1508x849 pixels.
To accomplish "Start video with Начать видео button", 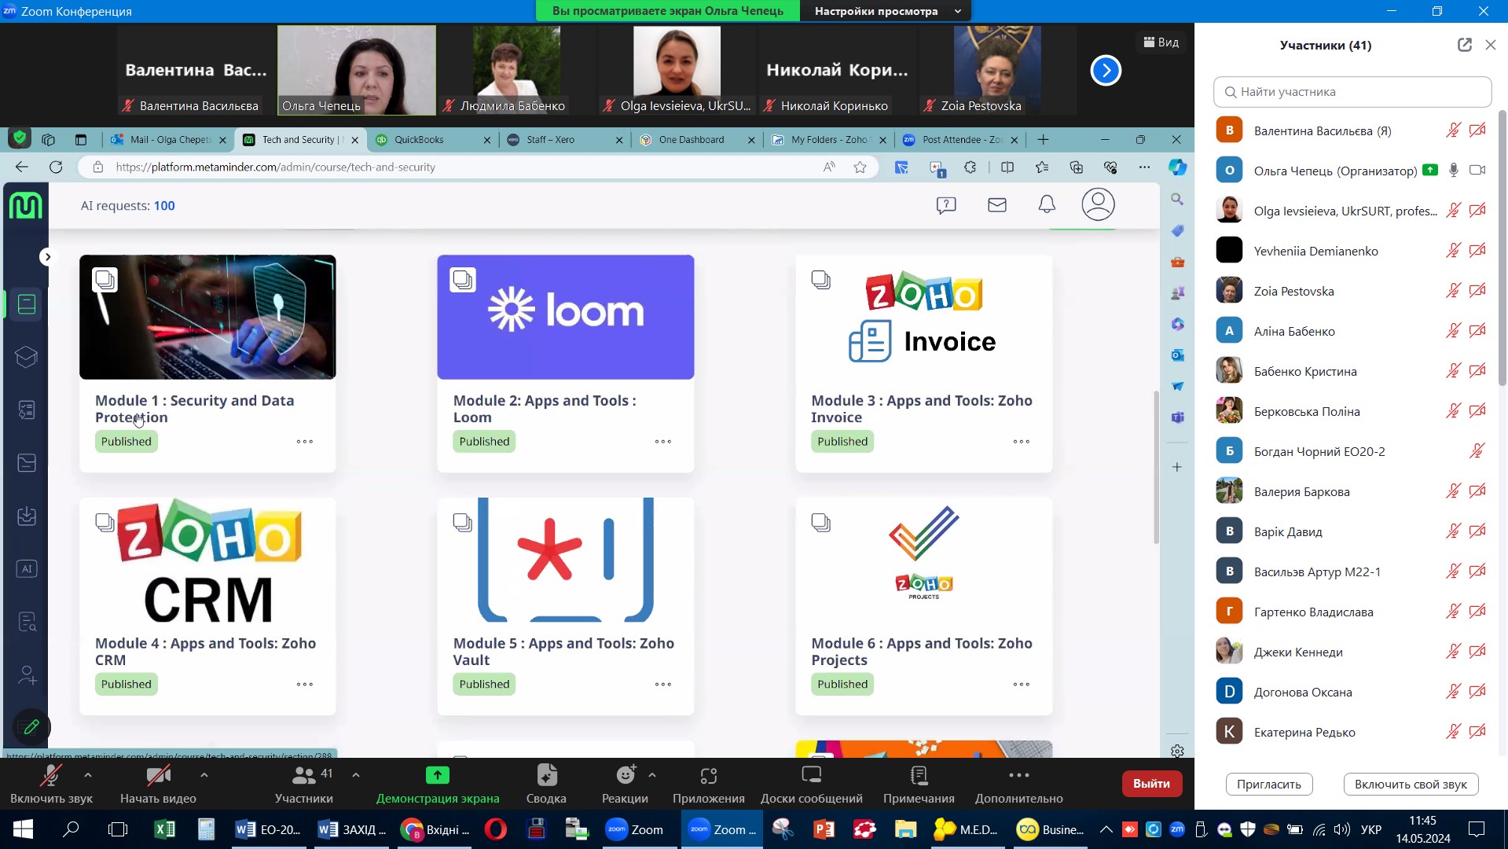I will tap(158, 784).
